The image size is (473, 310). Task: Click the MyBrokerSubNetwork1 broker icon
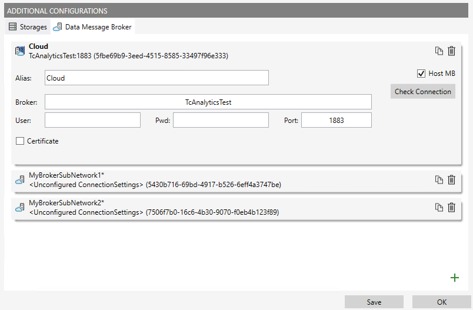pyautogui.click(x=20, y=180)
